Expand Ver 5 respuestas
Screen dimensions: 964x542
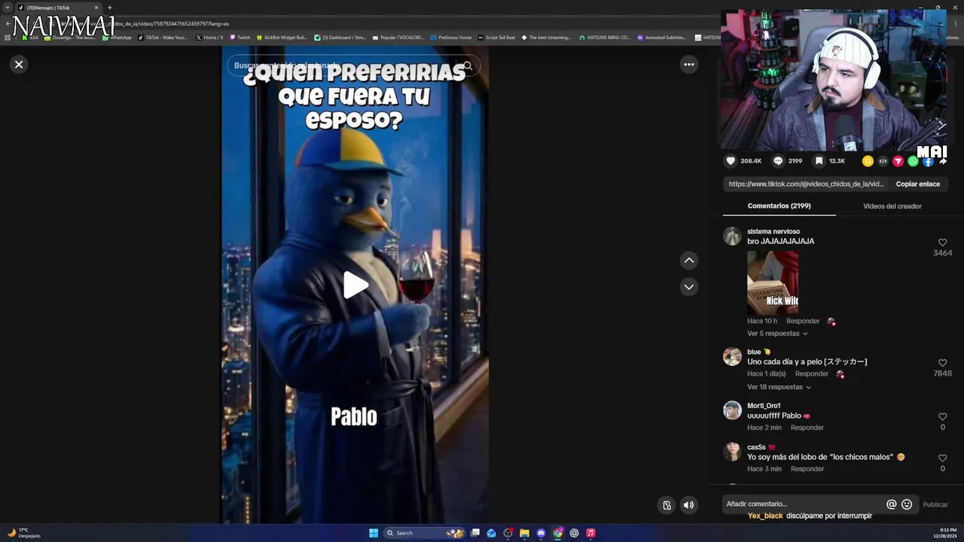pos(777,333)
